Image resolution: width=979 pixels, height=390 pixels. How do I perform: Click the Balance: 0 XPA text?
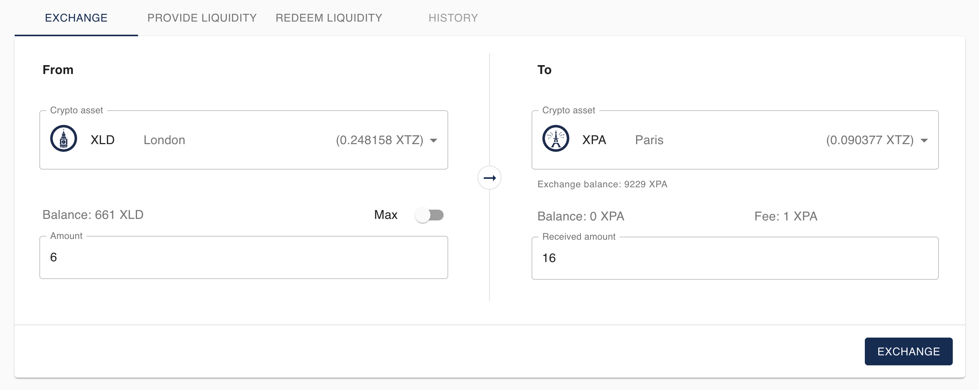(581, 216)
